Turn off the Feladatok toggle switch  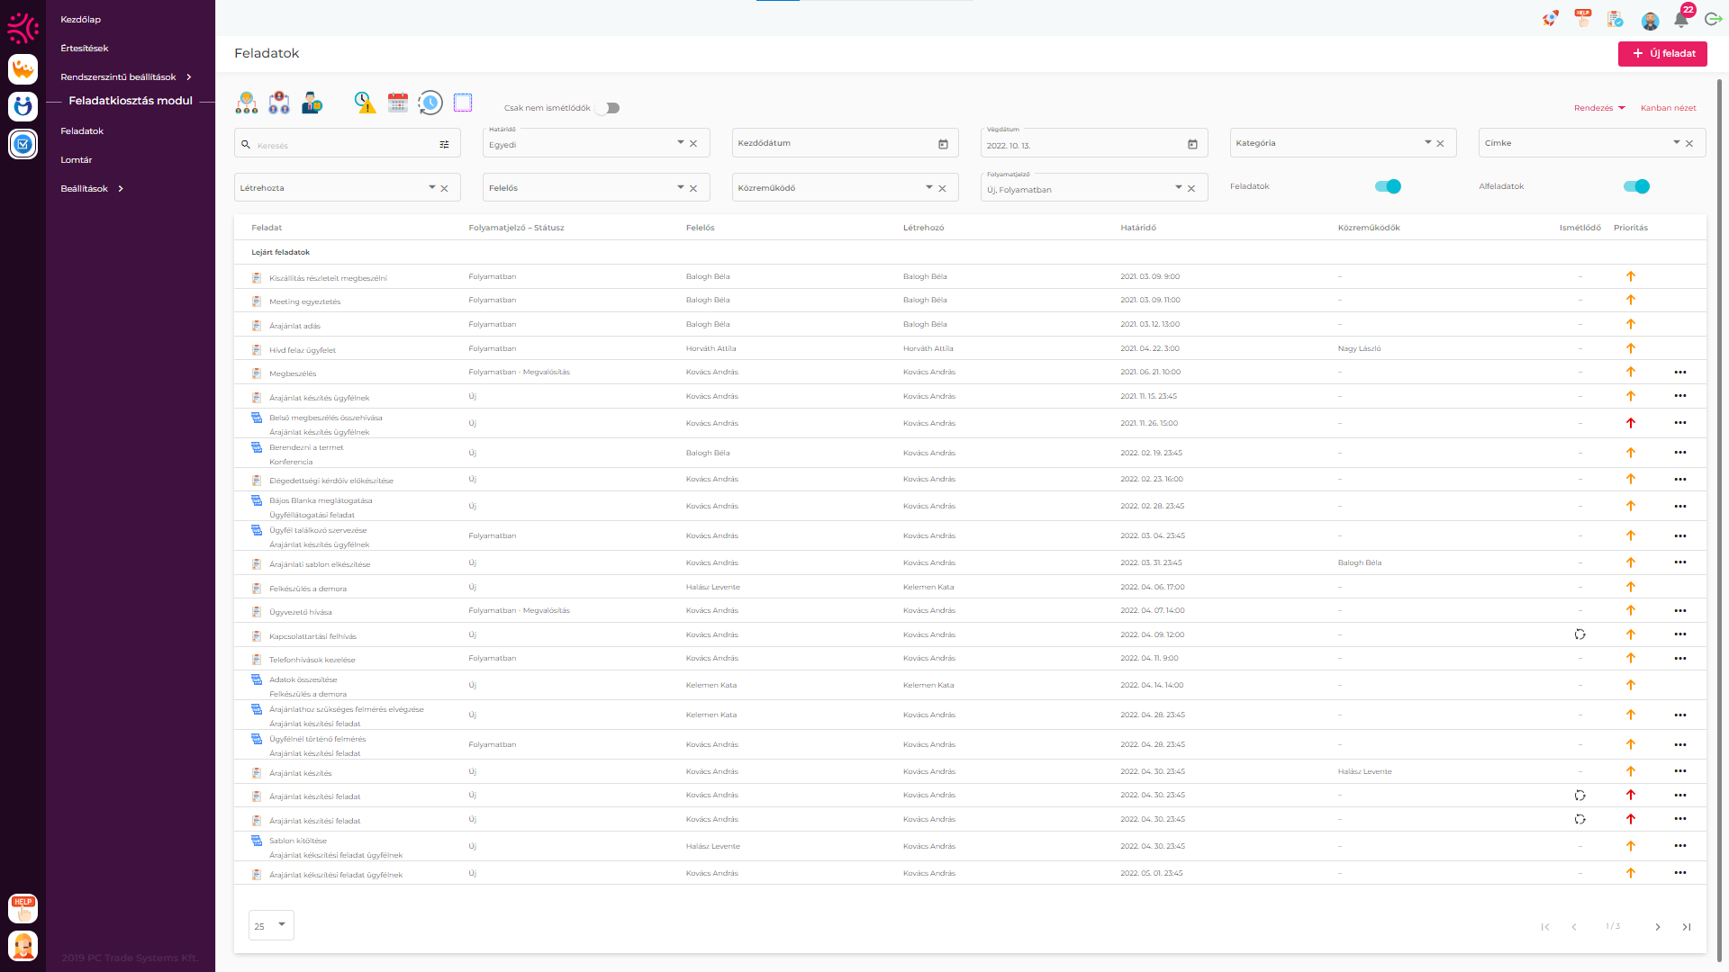coord(1388,186)
